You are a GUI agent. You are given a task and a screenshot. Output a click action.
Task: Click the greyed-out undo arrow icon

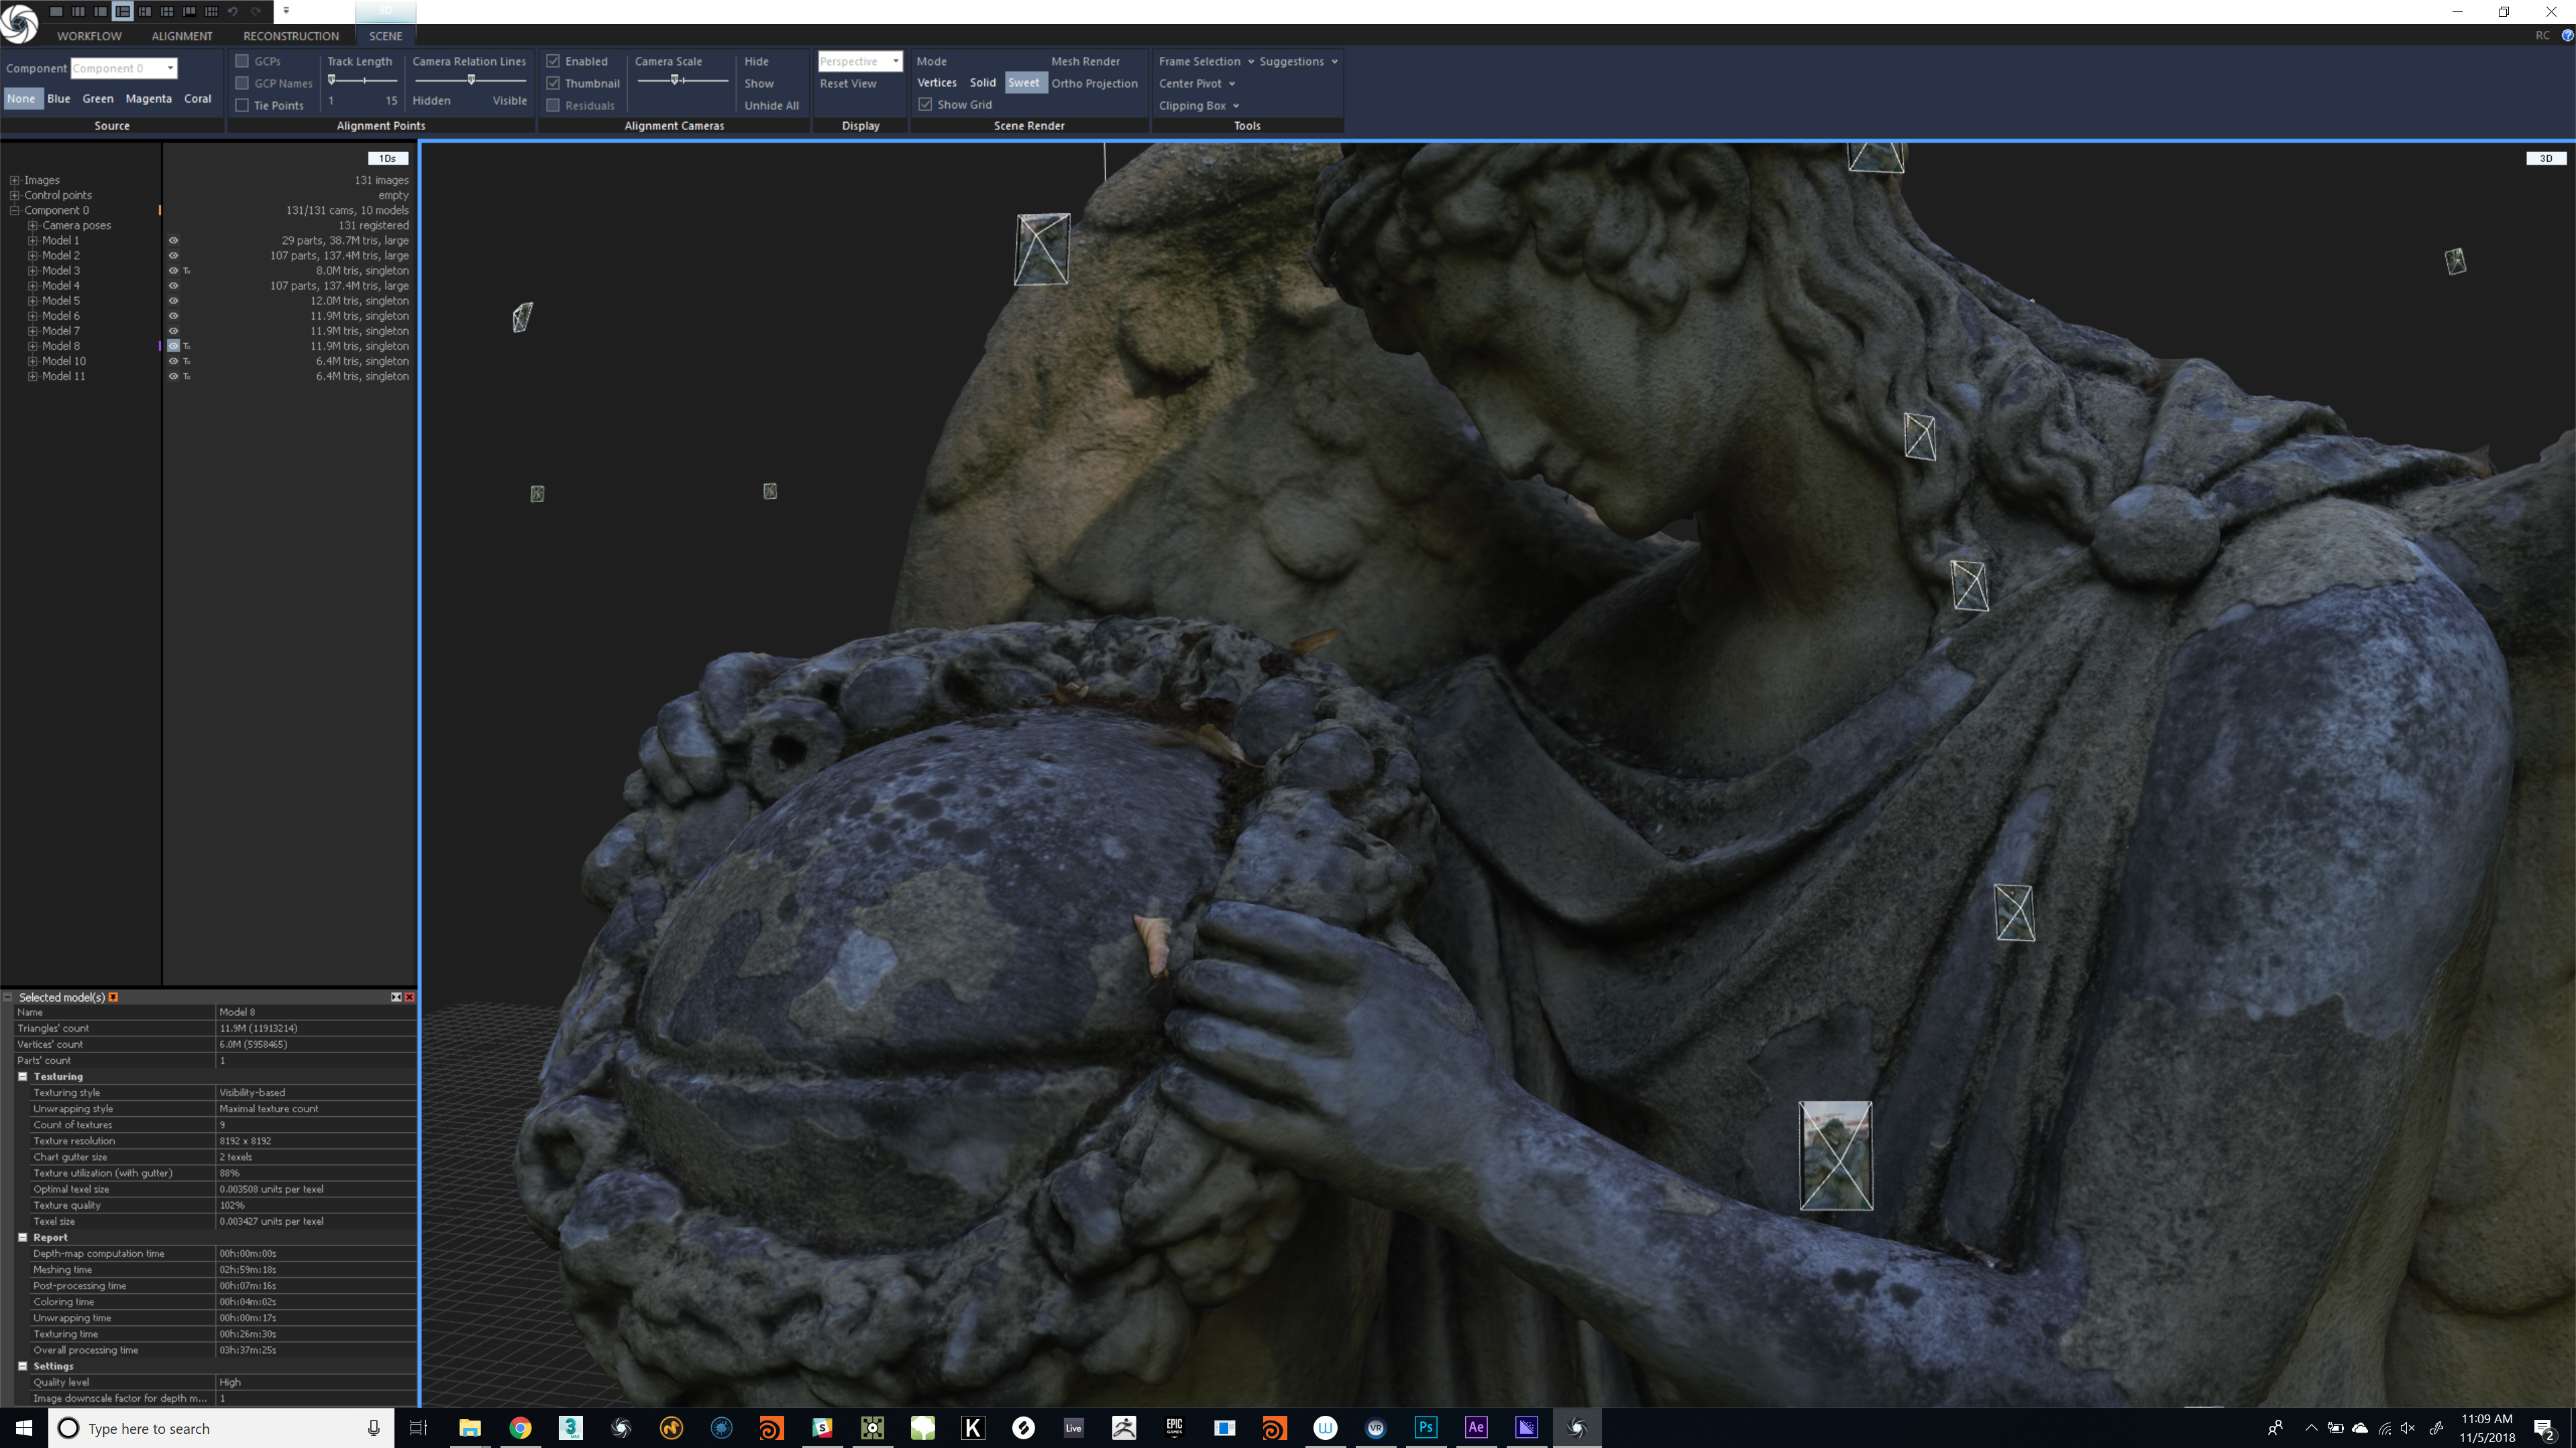click(x=233, y=11)
